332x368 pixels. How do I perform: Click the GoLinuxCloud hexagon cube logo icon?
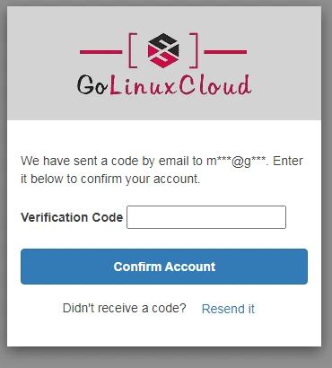(163, 50)
